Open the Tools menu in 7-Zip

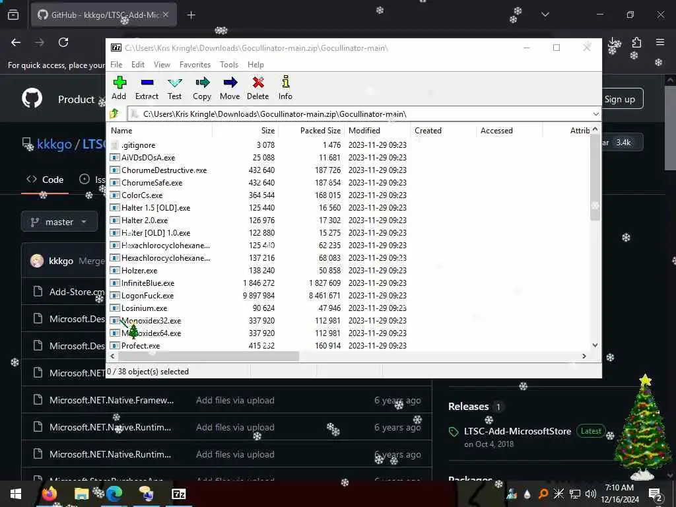click(x=229, y=65)
